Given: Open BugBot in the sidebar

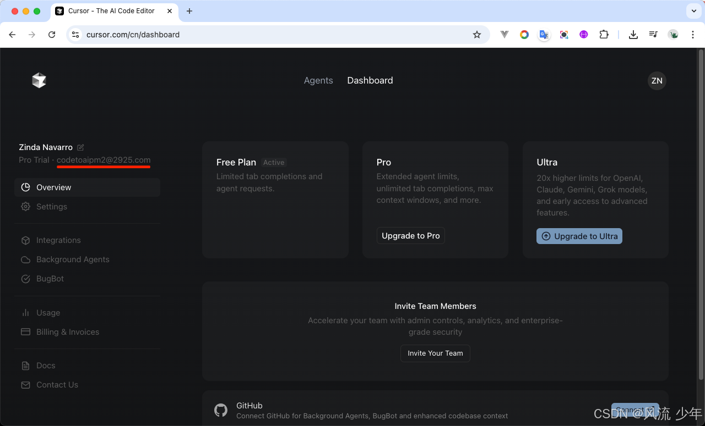Looking at the screenshot, I should click(88, 279).
